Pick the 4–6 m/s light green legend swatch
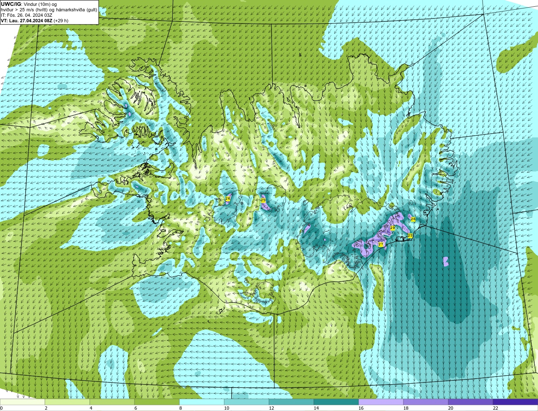 click(x=112, y=402)
